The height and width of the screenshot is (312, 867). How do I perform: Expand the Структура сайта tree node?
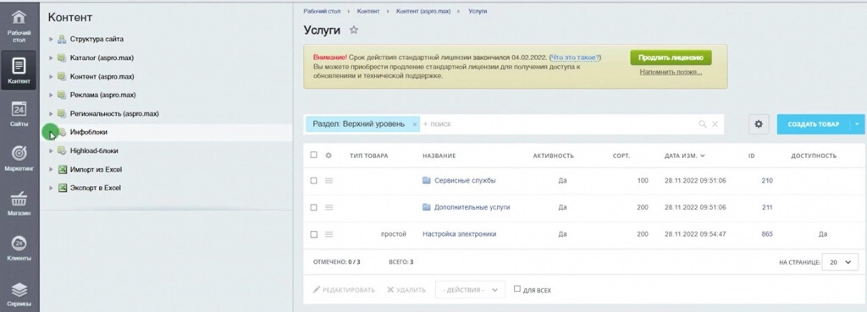click(x=51, y=39)
